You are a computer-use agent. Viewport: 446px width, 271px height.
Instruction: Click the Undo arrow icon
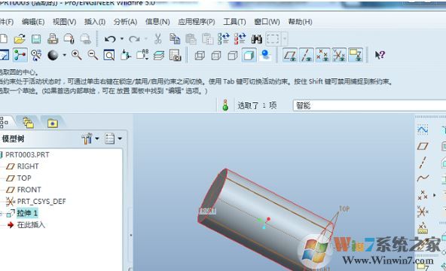coord(110,39)
